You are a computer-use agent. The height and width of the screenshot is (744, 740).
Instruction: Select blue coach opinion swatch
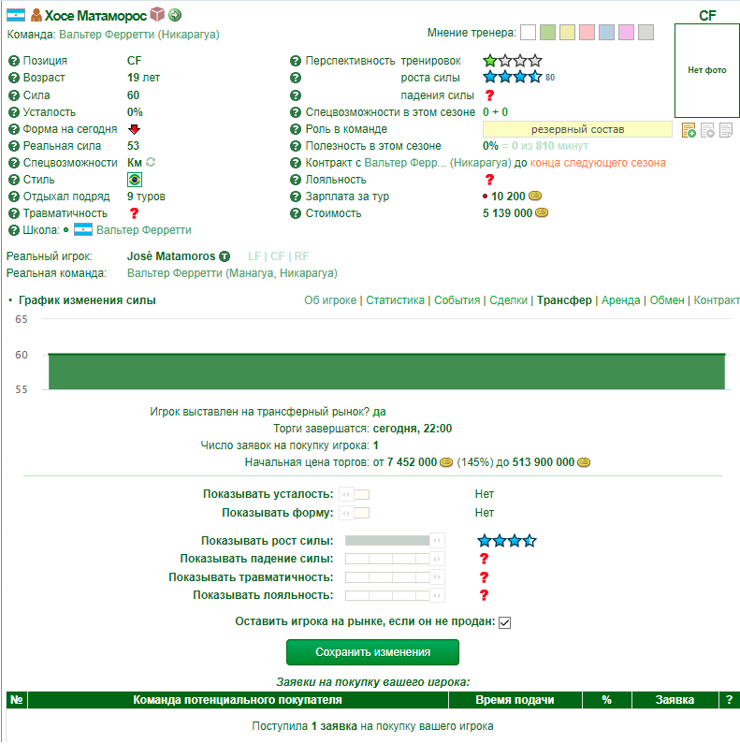[607, 32]
